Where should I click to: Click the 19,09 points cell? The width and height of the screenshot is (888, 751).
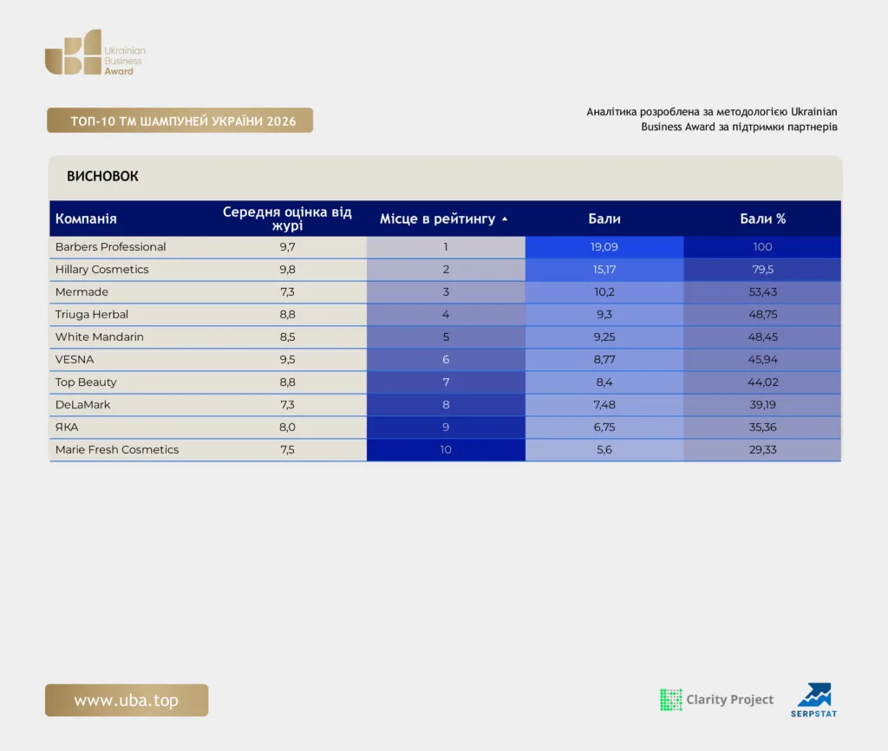pyautogui.click(x=604, y=247)
